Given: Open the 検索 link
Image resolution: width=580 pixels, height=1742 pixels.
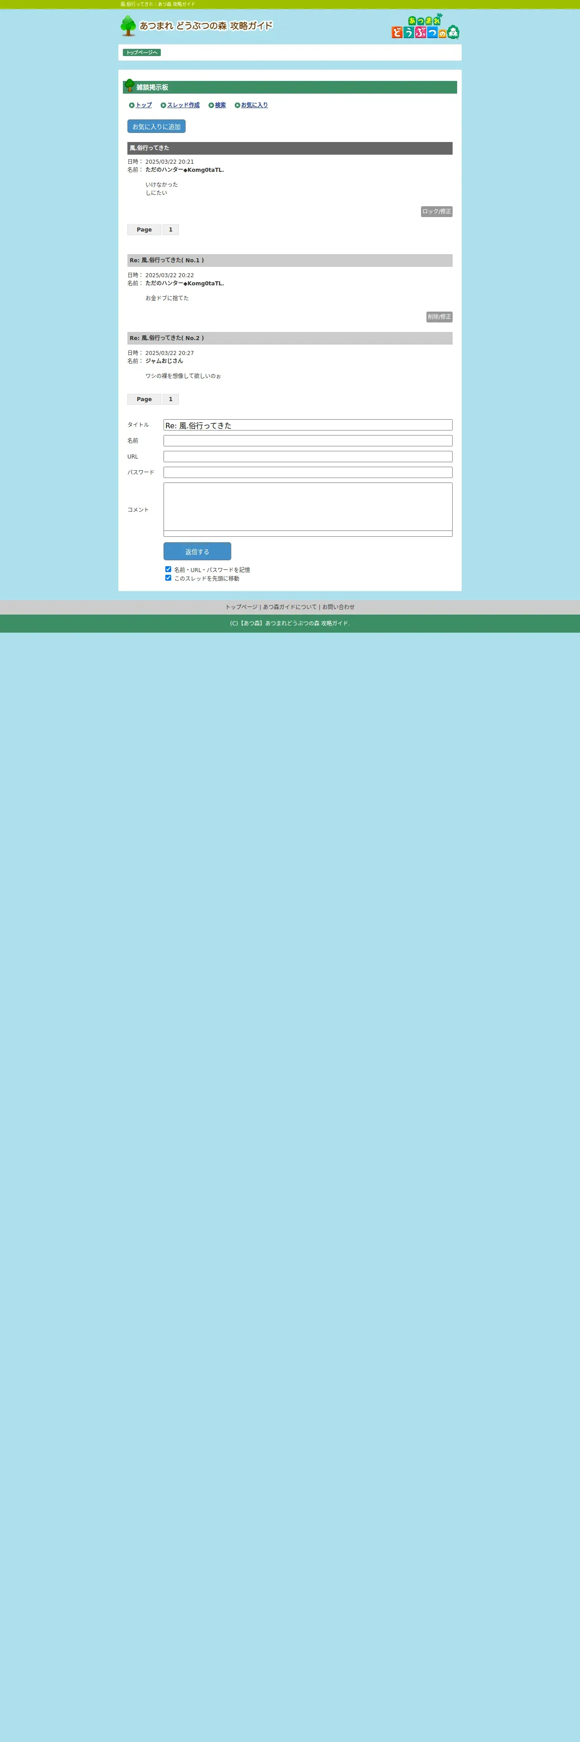Looking at the screenshot, I should point(220,105).
